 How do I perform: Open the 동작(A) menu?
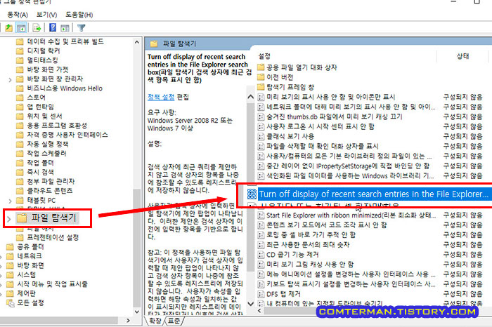[x=18, y=15]
